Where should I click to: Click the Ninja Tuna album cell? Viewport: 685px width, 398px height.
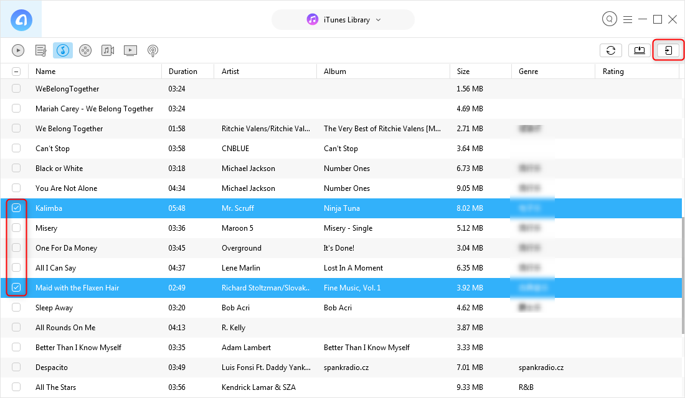pos(342,208)
